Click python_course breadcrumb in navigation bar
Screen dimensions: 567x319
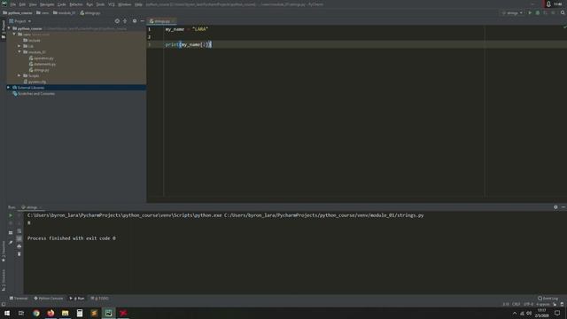18,12
